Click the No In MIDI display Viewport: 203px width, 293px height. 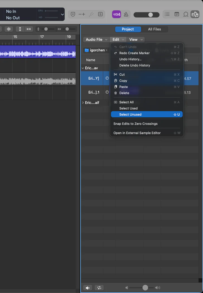[11, 11]
